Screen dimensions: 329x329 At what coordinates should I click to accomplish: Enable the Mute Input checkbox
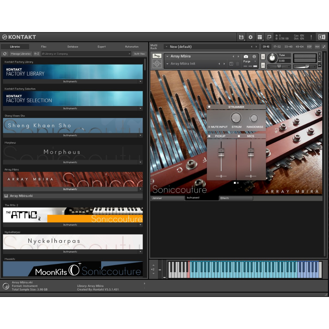click(x=209, y=127)
